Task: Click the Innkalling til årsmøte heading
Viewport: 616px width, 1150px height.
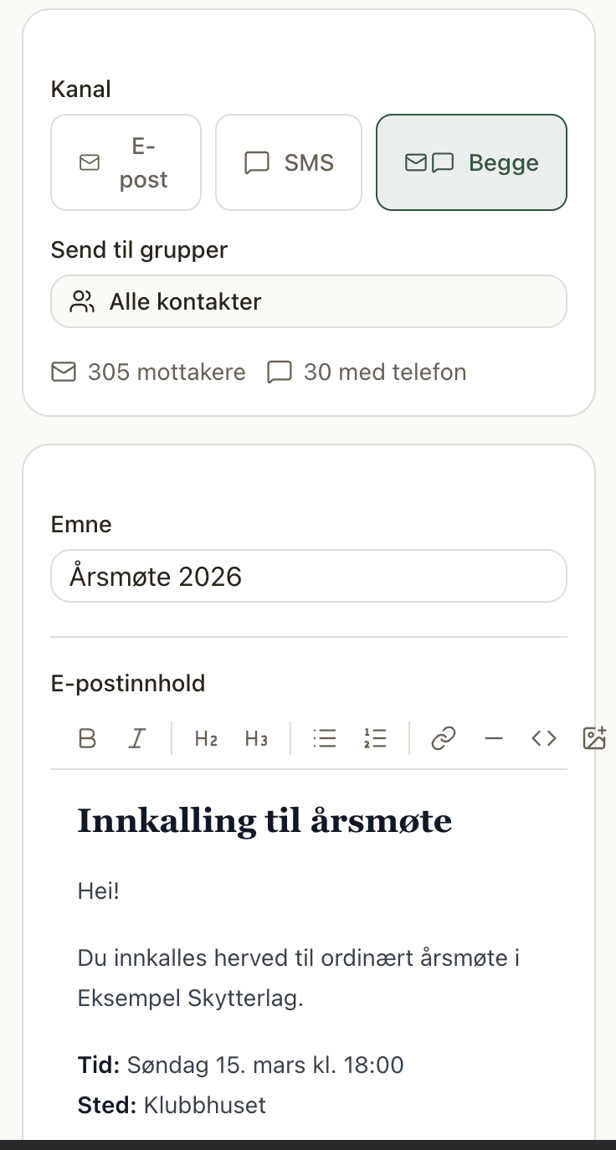Action: (264, 820)
